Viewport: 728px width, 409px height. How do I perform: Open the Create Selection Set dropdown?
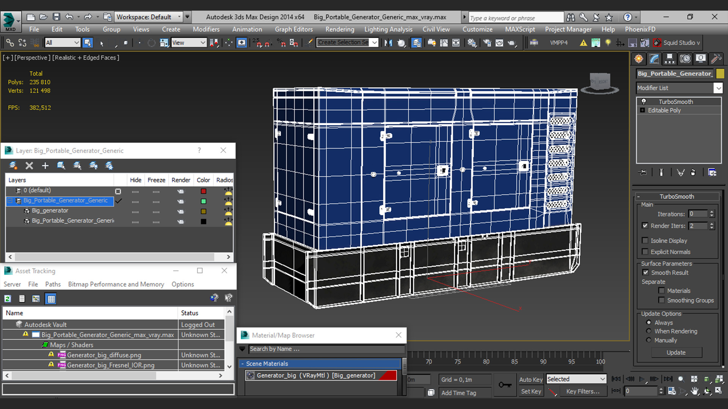click(x=348, y=42)
